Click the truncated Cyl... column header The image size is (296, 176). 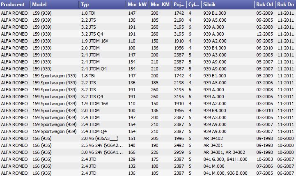pos(194,5)
